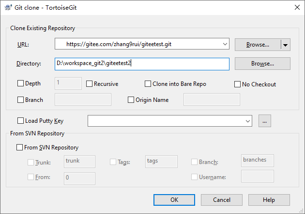
Task: Click the ellipsis Putty key browse button
Action: (x=264, y=121)
